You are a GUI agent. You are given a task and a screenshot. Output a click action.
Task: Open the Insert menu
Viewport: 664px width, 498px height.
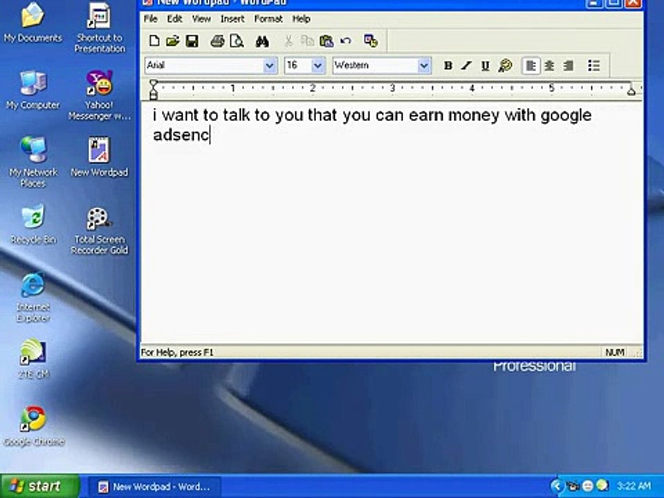pyautogui.click(x=232, y=19)
